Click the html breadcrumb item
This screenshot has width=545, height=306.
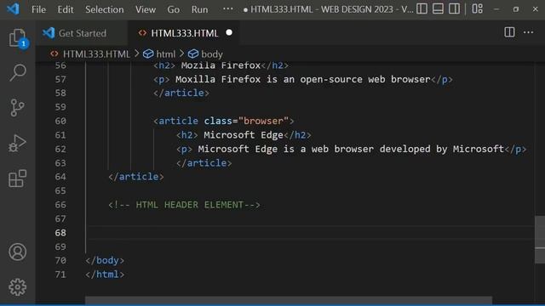coord(166,54)
